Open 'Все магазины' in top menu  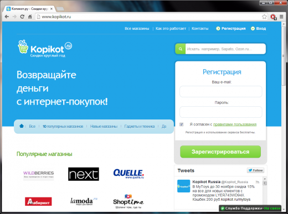(137, 29)
